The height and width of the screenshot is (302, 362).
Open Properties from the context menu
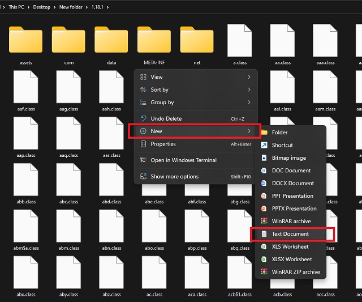[163, 144]
